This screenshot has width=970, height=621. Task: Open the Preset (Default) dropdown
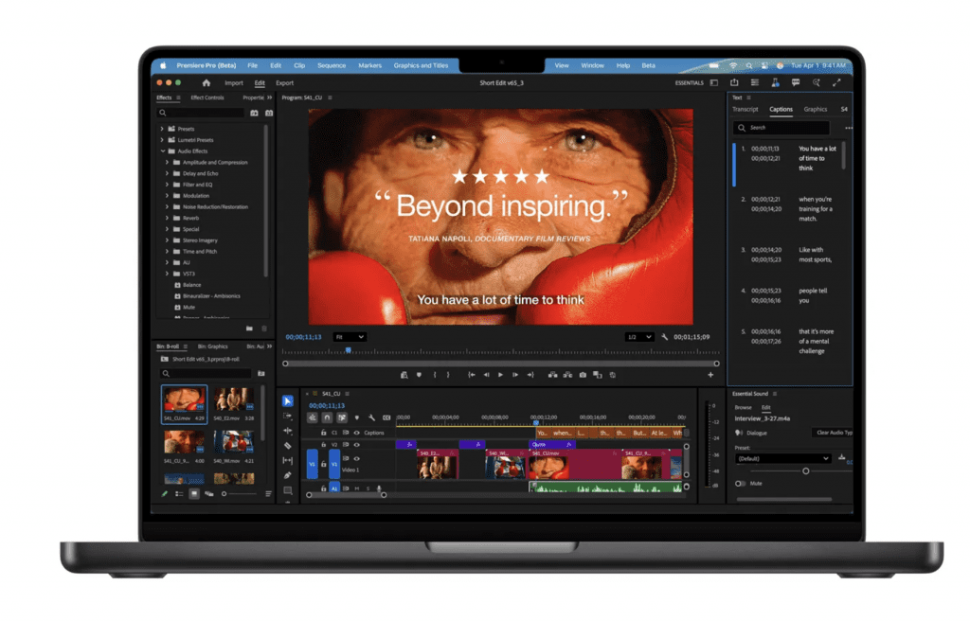point(783,458)
